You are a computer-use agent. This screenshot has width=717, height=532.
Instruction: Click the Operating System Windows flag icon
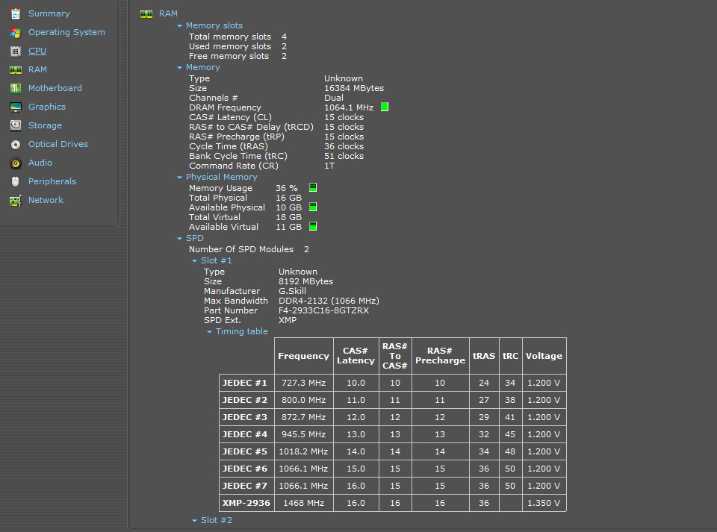pyautogui.click(x=15, y=32)
